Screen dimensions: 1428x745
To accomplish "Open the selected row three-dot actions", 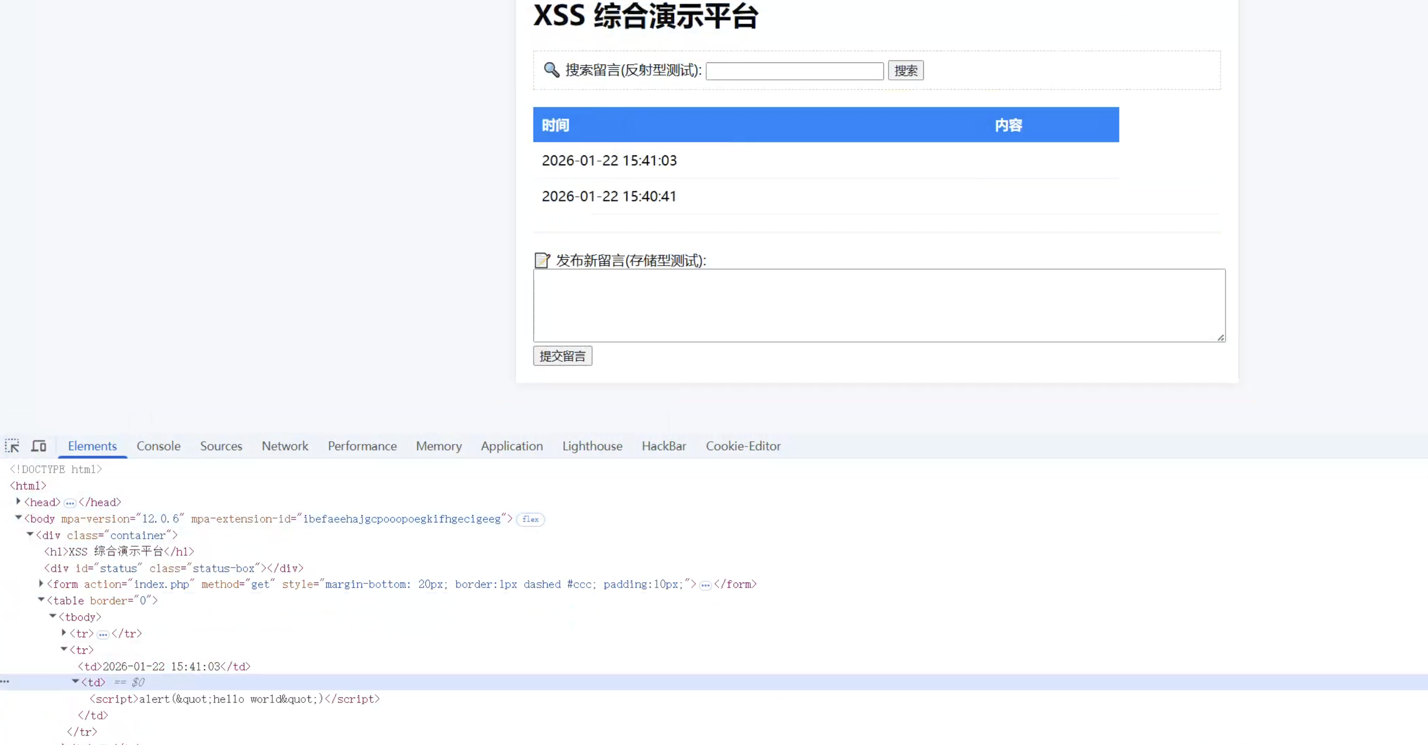I will pos(5,682).
